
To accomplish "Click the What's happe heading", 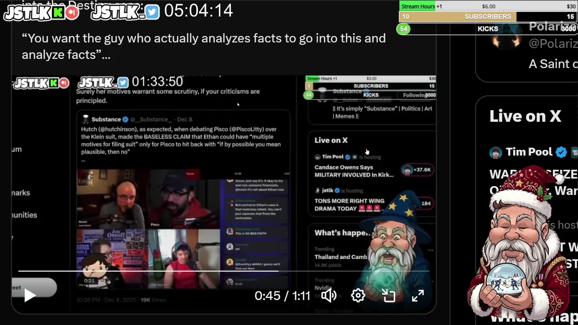I will 342,233.
